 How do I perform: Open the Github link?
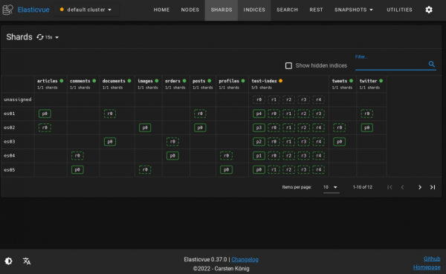click(432, 258)
